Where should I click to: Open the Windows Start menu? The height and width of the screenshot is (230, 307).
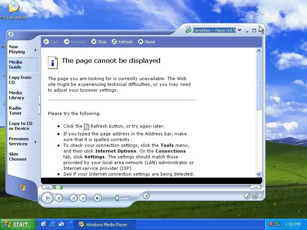pos(18,224)
